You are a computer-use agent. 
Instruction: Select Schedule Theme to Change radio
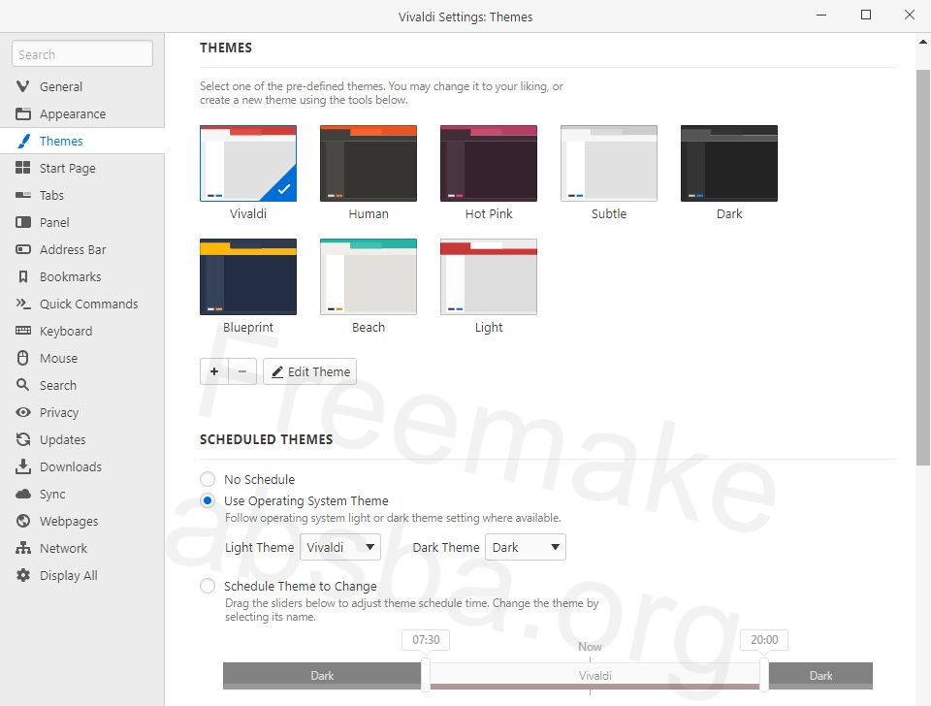coord(208,586)
